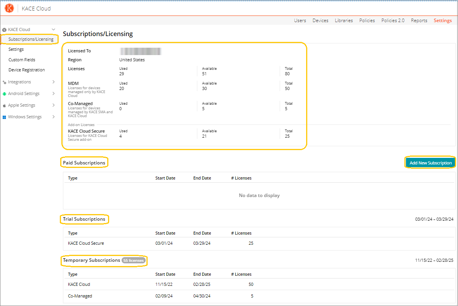Viewport: 458px width, 306px height.
Task: Open the Policies 2.0 tab
Action: click(393, 21)
